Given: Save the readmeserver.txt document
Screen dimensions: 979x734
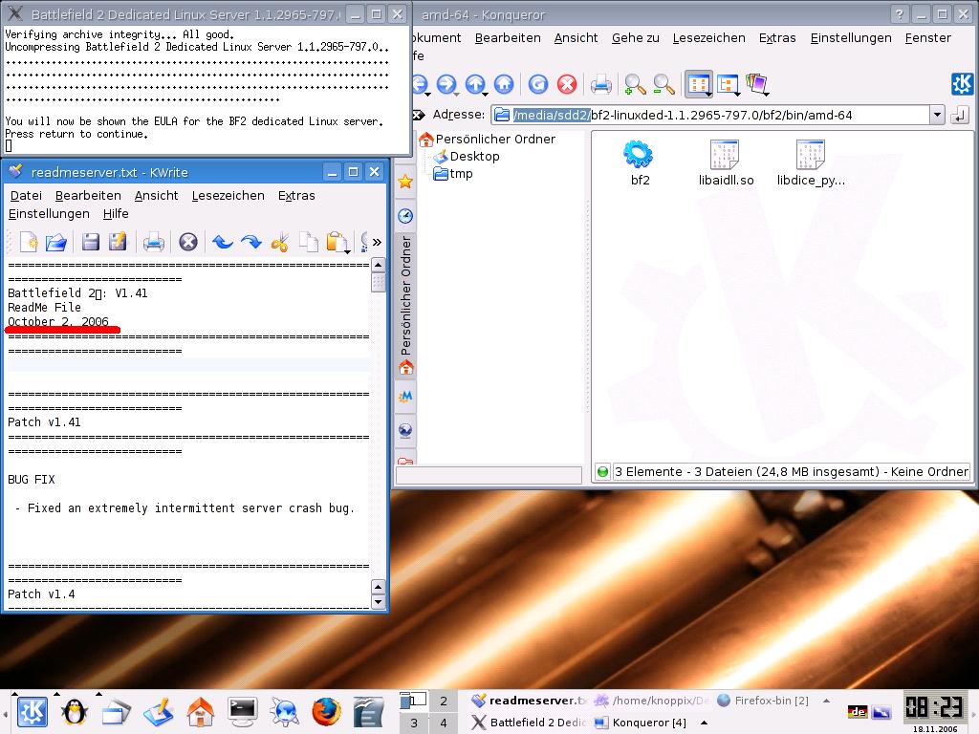Looking at the screenshot, I should pyautogui.click(x=91, y=242).
